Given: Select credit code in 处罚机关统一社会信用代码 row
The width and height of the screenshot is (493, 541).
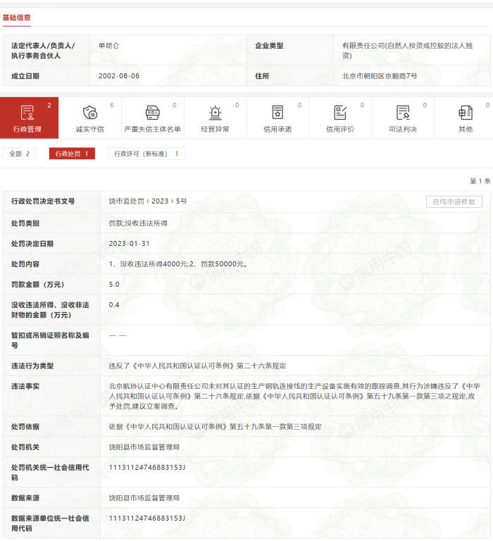Looking at the screenshot, I should 147,468.
